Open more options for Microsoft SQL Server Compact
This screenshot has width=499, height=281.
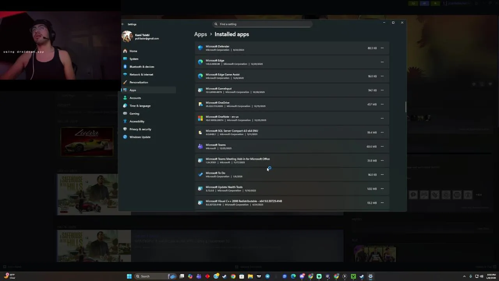point(382,132)
